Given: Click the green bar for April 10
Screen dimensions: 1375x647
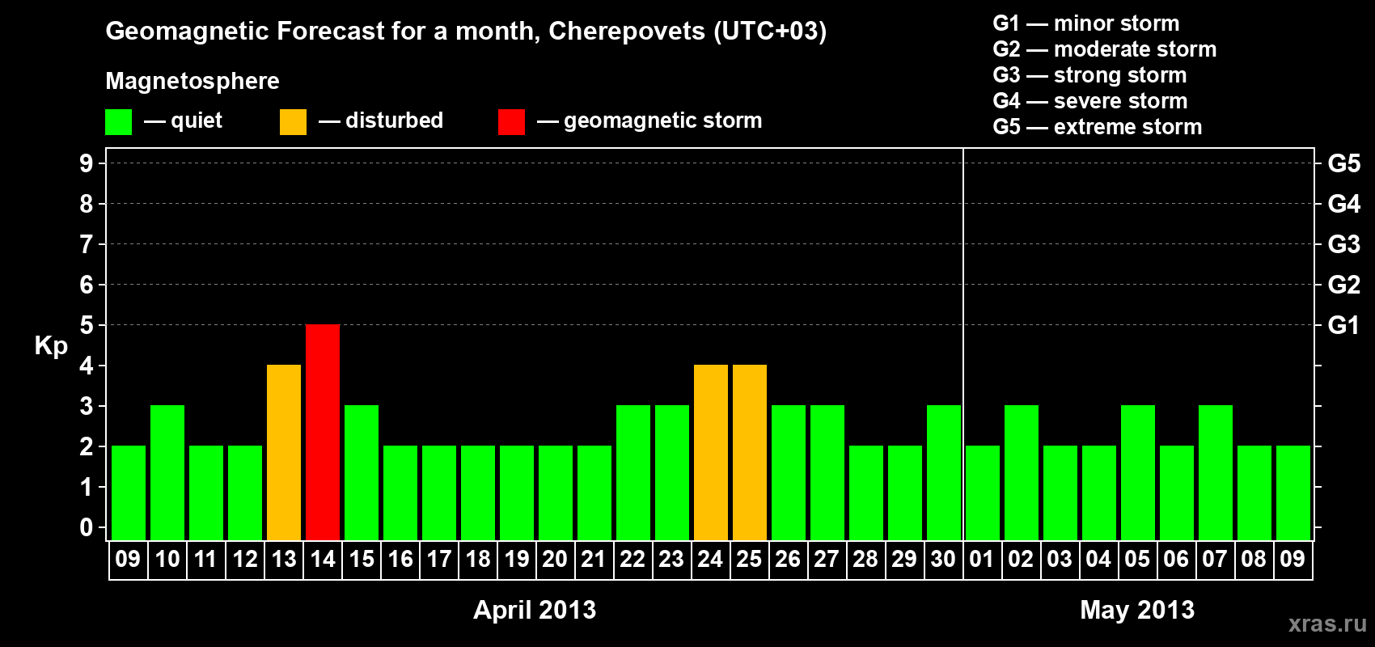Looking at the screenshot, I should tap(167, 472).
